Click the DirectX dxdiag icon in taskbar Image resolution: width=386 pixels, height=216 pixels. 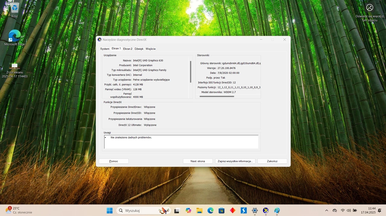(266, 211)
